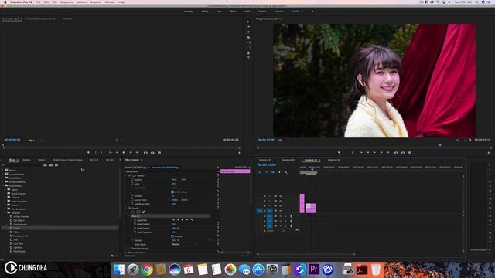Select the Slip tool

(x=248, y=42)
